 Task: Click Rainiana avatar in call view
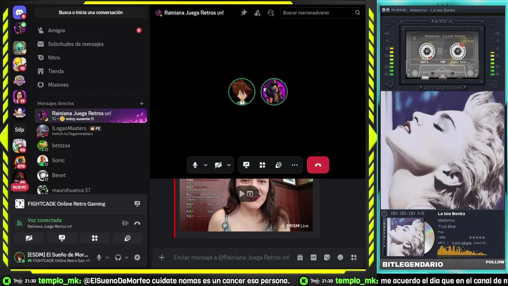[x=274, y=92]
